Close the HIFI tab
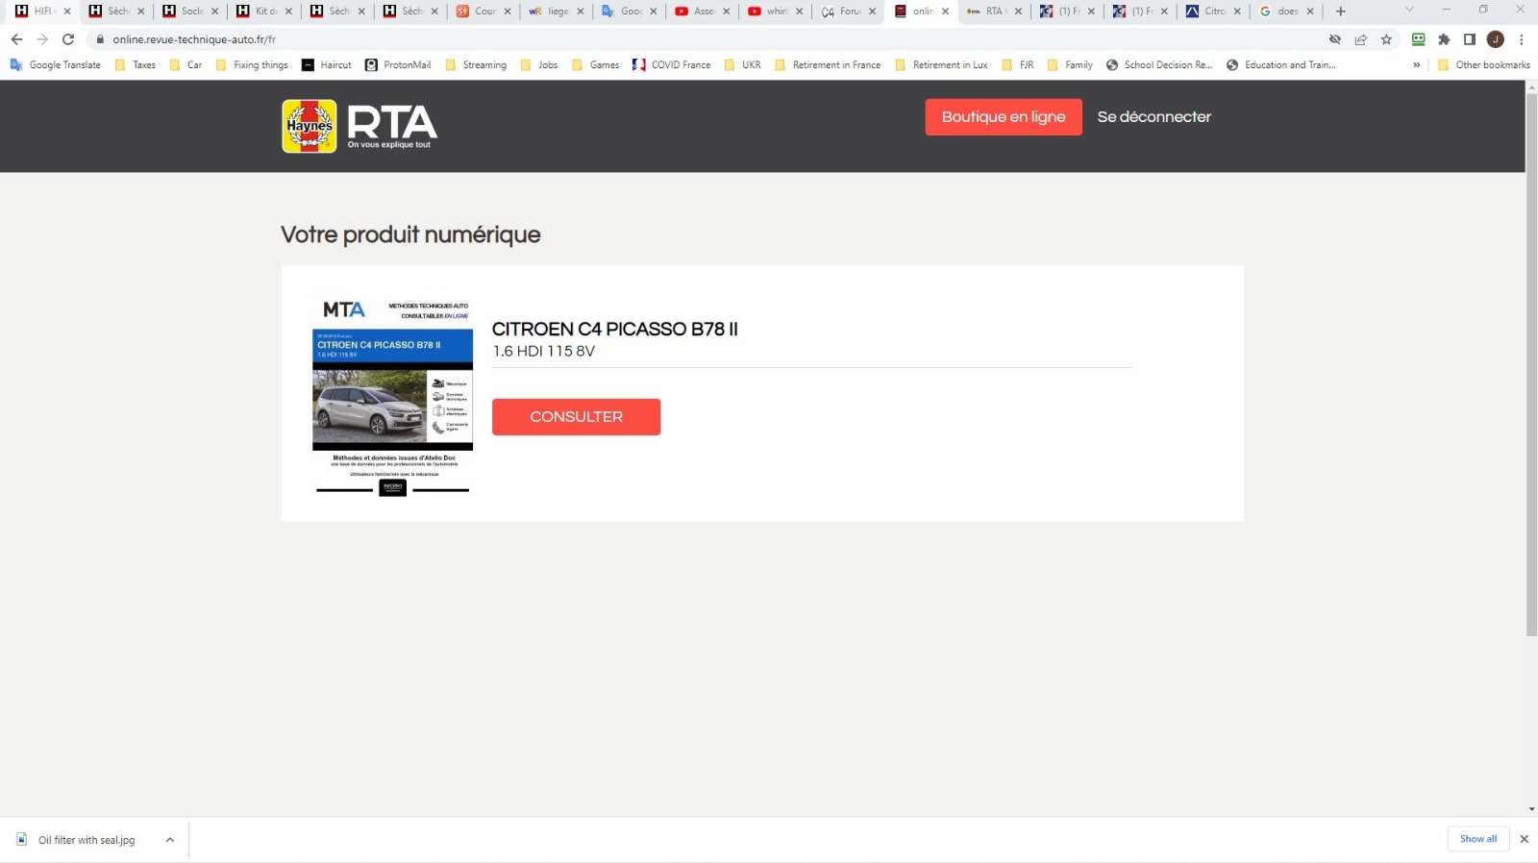 coord(67,12)
